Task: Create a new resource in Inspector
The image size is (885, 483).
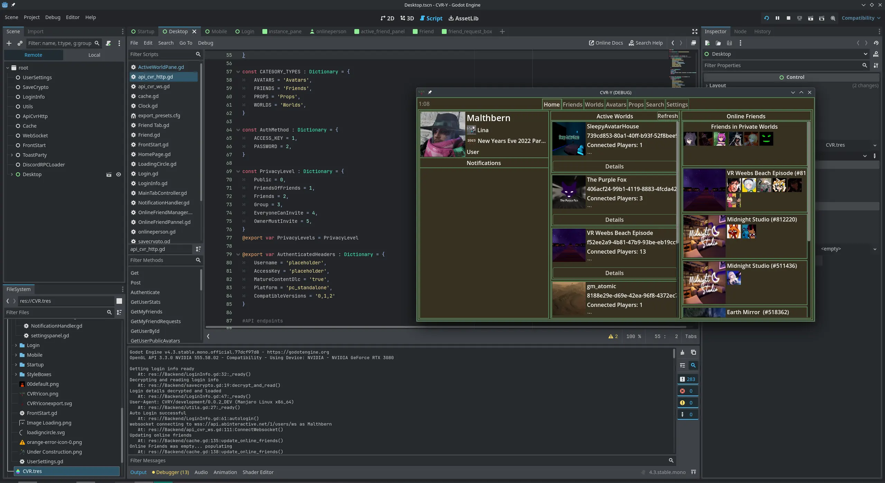Action: [x=707, y=43]
